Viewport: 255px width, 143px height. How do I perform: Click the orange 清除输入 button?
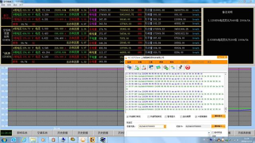pos(218,126)
